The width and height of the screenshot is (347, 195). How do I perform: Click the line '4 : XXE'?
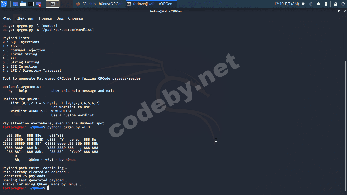coord(10,58)
